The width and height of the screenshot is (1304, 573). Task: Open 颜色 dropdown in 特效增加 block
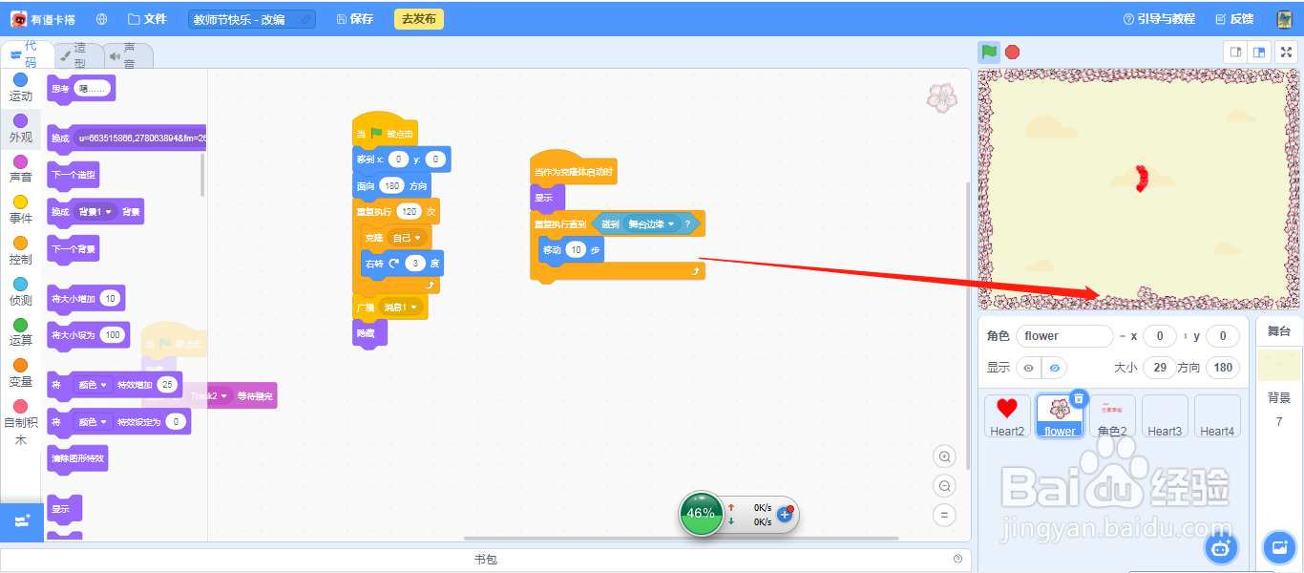[91, 385]
